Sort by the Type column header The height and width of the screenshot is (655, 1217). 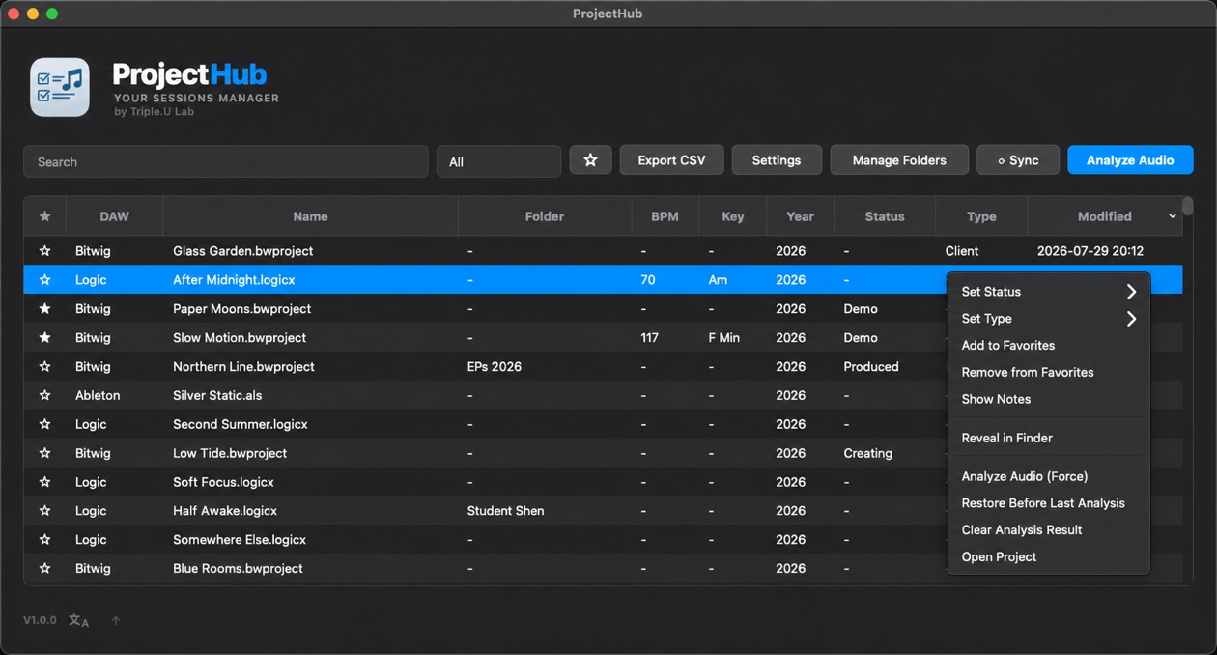click(x=981, y=216)
